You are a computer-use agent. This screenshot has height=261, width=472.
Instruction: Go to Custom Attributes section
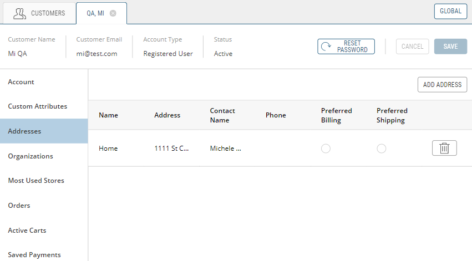(37, 106)
